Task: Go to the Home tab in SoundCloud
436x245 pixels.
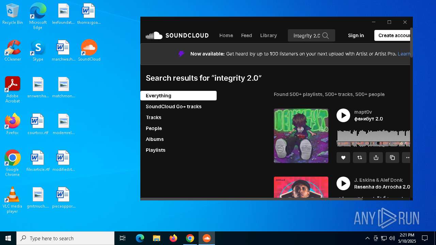Action: pos(226,35)
